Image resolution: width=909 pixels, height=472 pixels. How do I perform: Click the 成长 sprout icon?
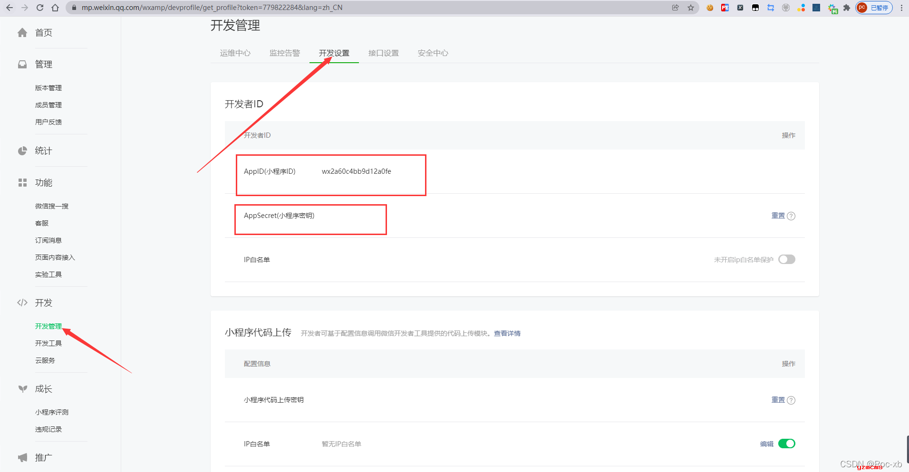coord(22,389)
